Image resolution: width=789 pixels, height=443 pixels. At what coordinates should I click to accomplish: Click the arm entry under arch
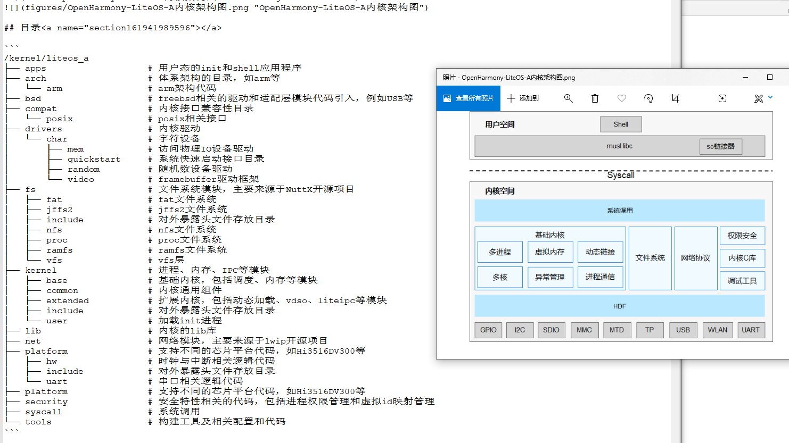pyautogui.click(x=54, y=89)
